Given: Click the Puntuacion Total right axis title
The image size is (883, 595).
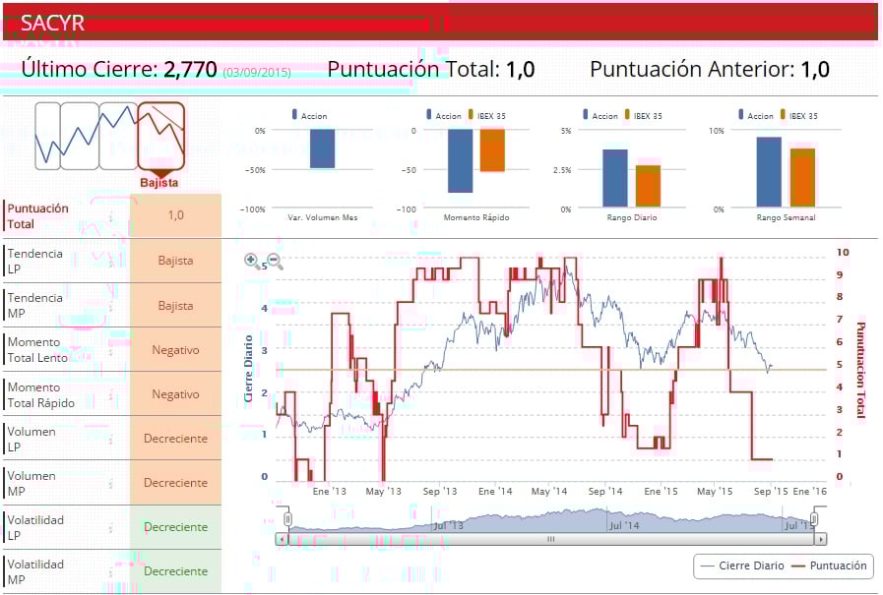Looking at the screenshot, I should pyautogui.click(x=860, y=370).
